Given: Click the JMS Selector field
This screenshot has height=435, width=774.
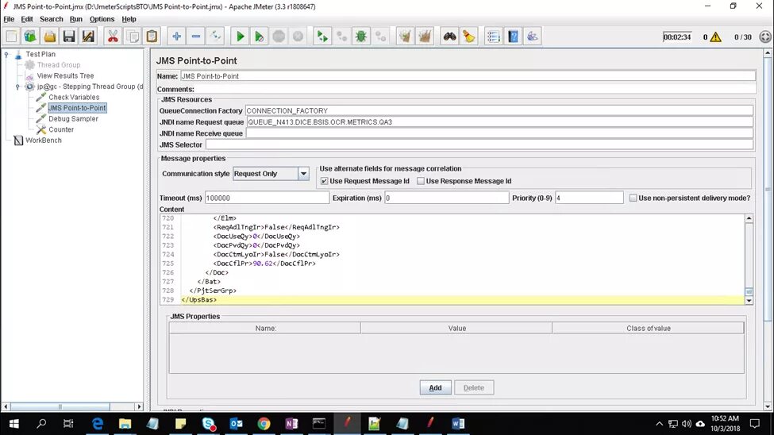Looking at the screenshot, I should pyautogui.click(x=479, y=144).
